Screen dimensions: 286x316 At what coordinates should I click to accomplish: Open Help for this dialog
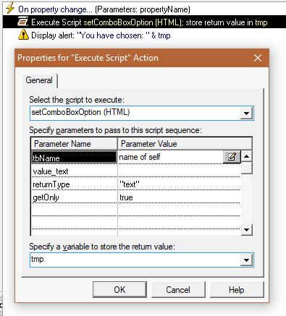coord(237,289)
